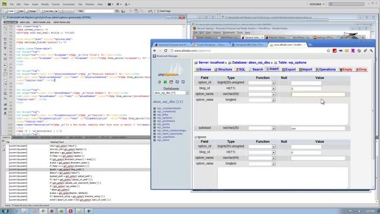Open Dreamweaver gear extend menu
This screenshot has height=214, width=380.
[x=119, y=4]
